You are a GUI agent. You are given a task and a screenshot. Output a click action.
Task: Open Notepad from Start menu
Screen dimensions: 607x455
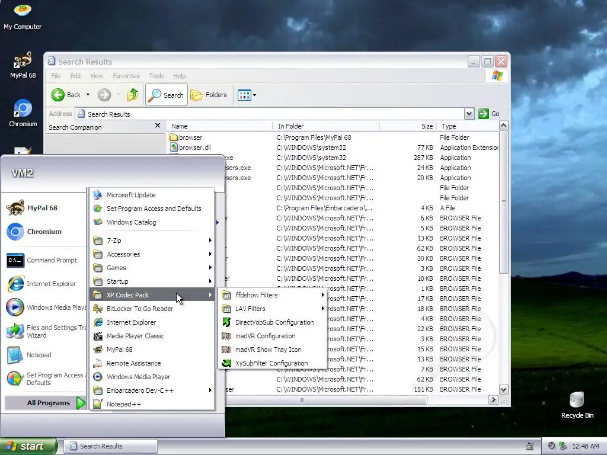coord(45,355)
